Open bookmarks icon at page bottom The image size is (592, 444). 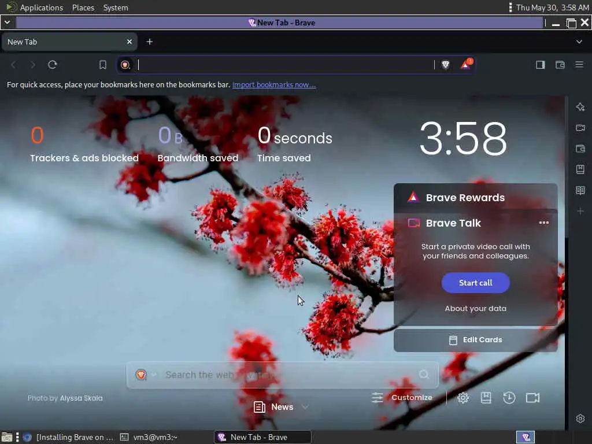tap(486, 398)
